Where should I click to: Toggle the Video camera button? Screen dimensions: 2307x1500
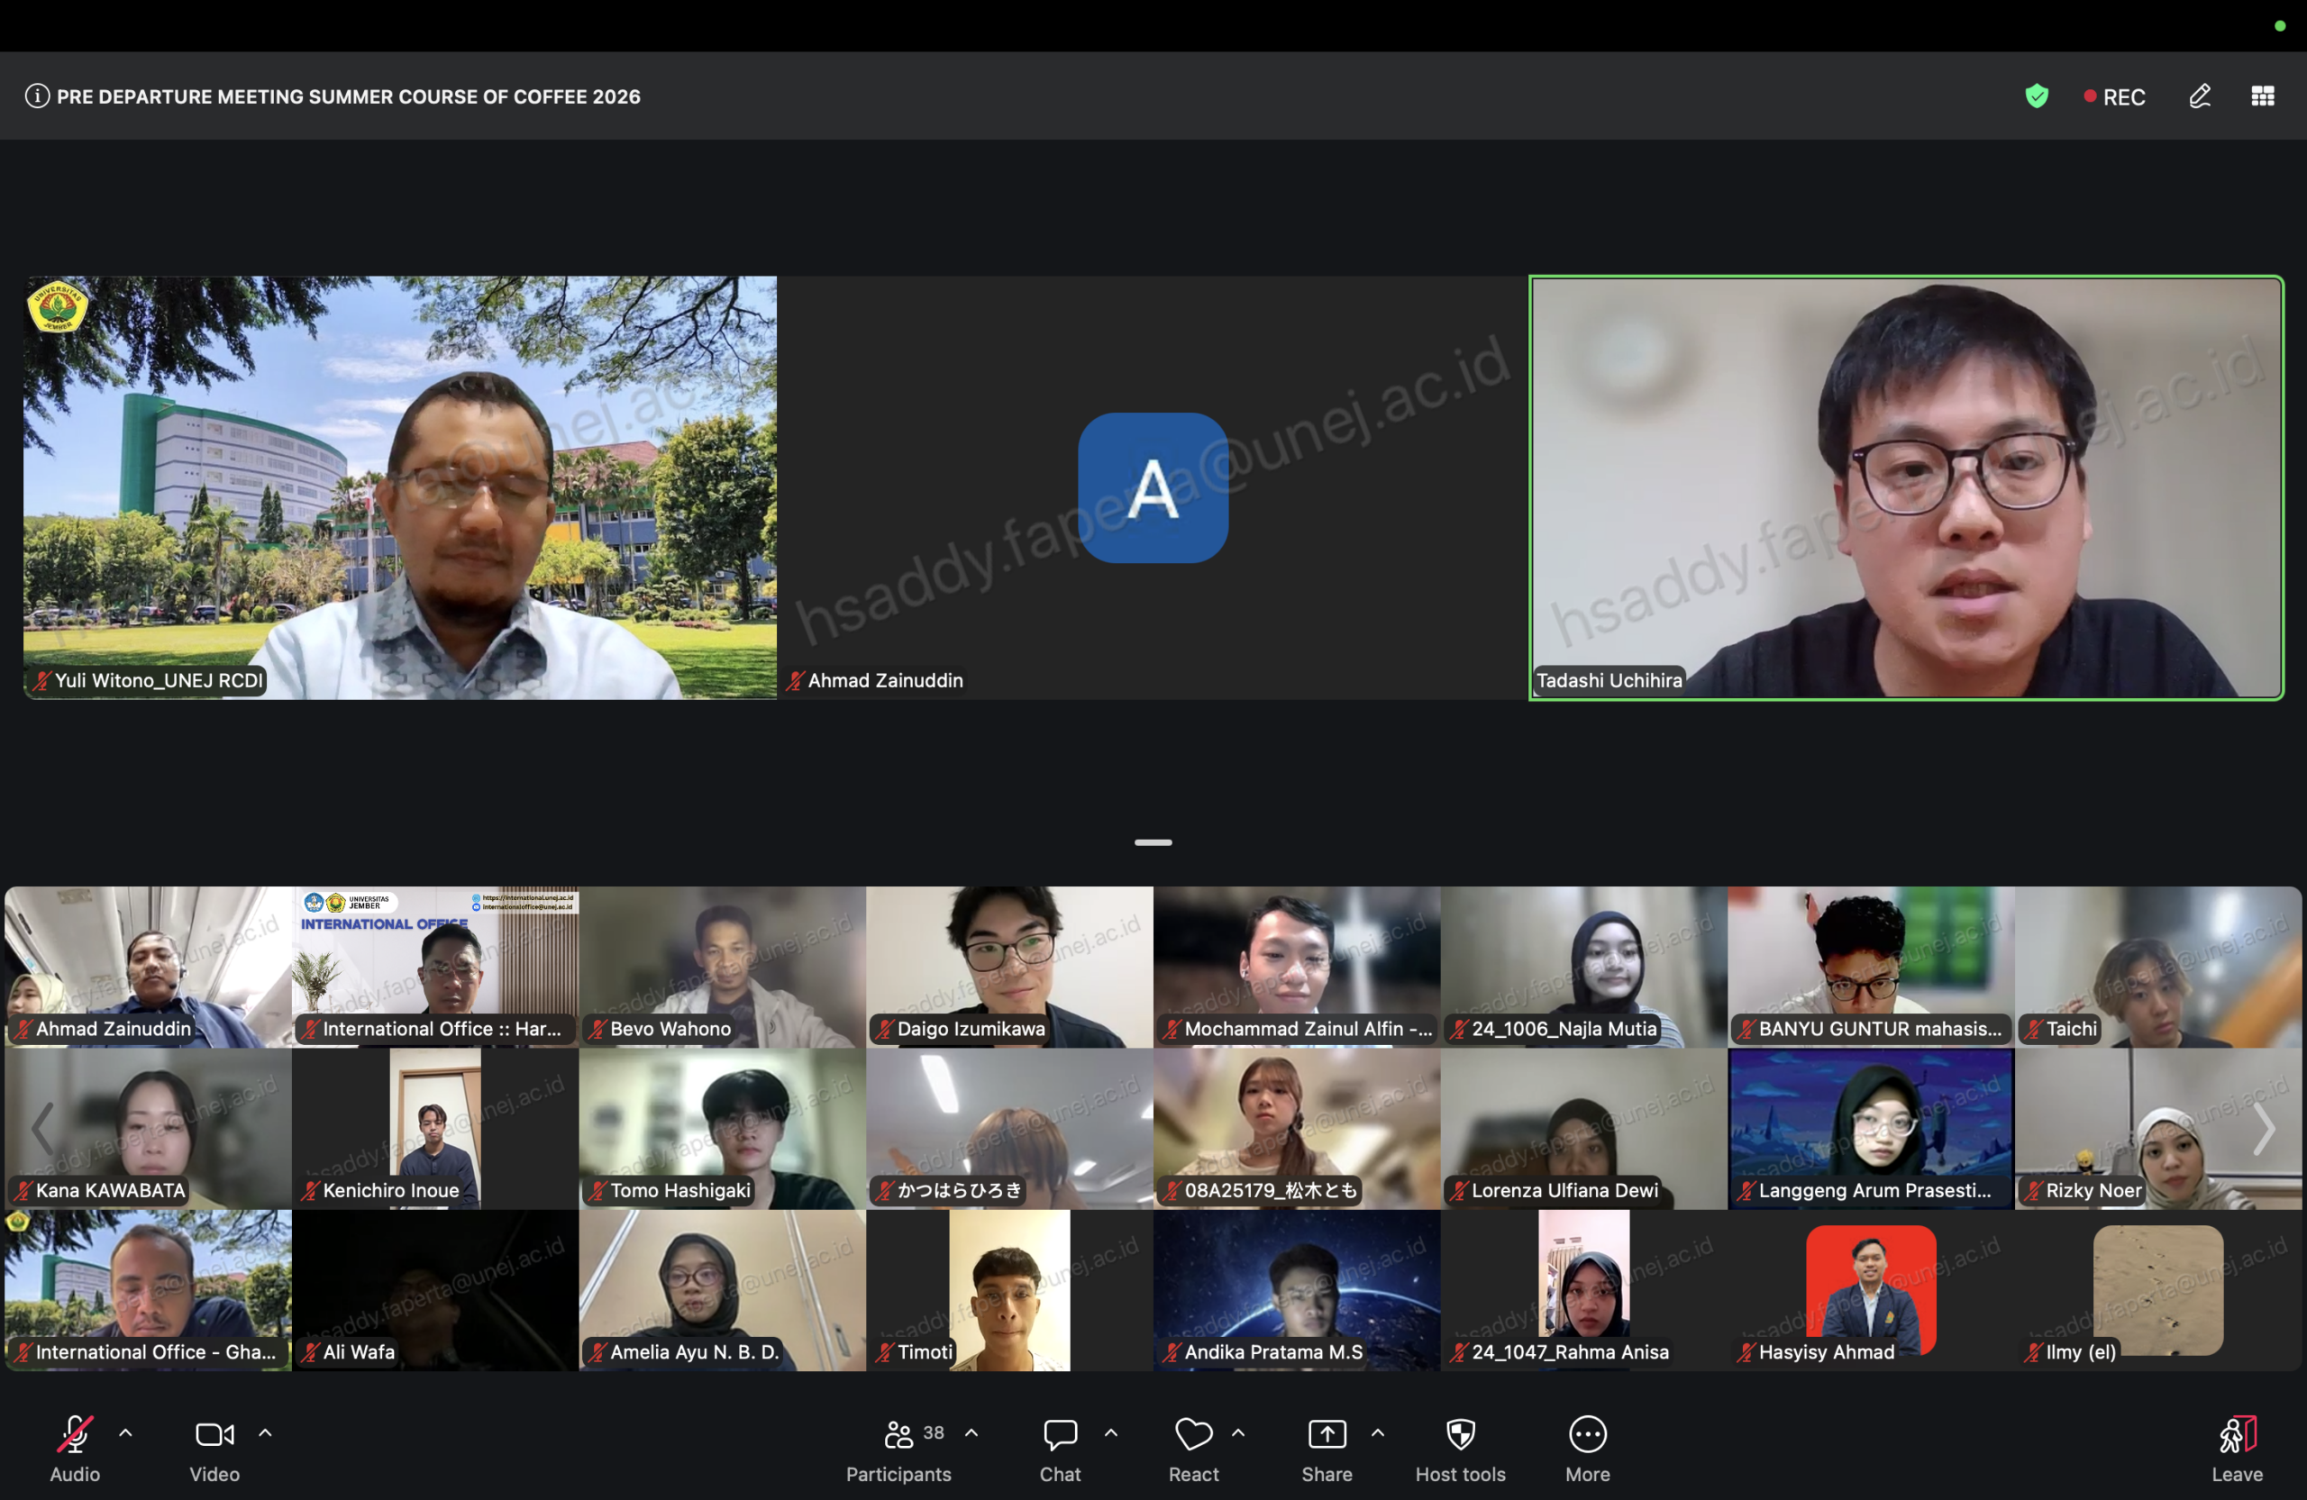214,1449
